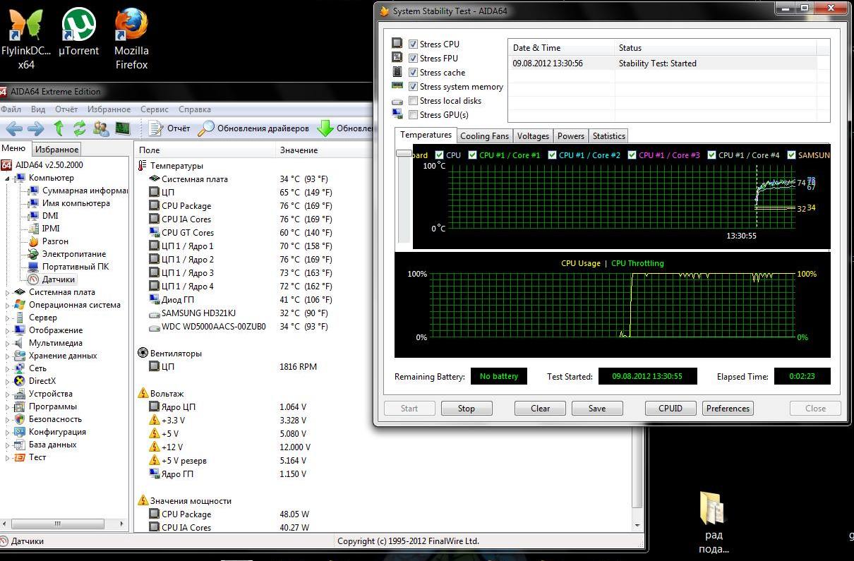Disable the Stress FPU checkbox
Image resolution: width=854 pixels, height=561 pixels.
coord(413,59)
